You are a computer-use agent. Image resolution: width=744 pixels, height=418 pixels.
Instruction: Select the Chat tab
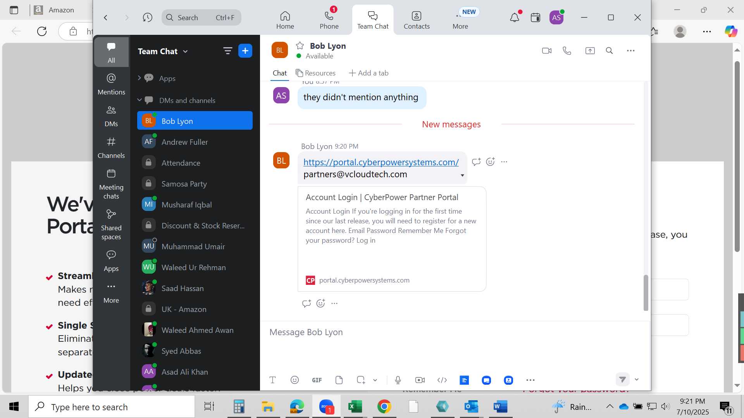point(279,73)
